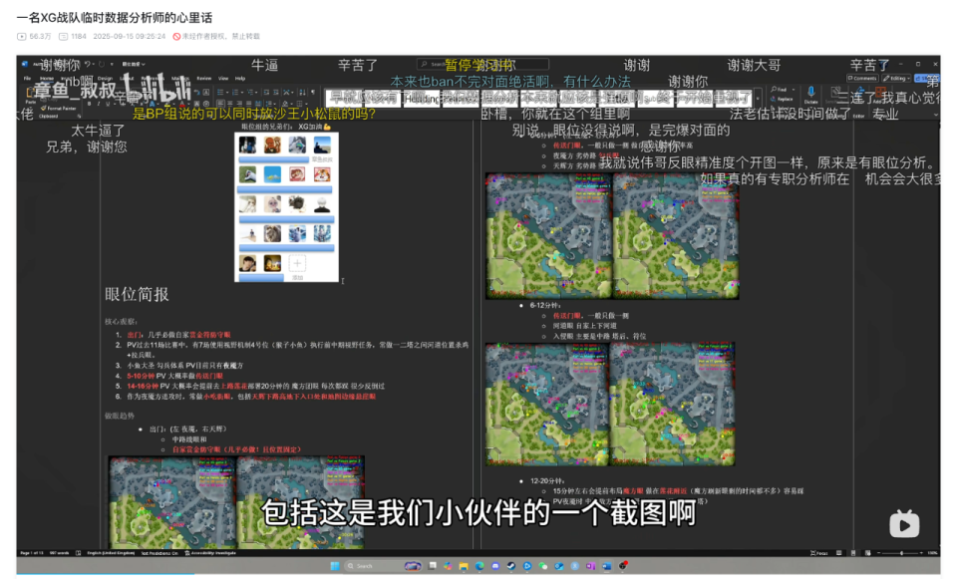Switch to the View ribbon tab
This screenshot has height=579, width=957.
(221, 78)
